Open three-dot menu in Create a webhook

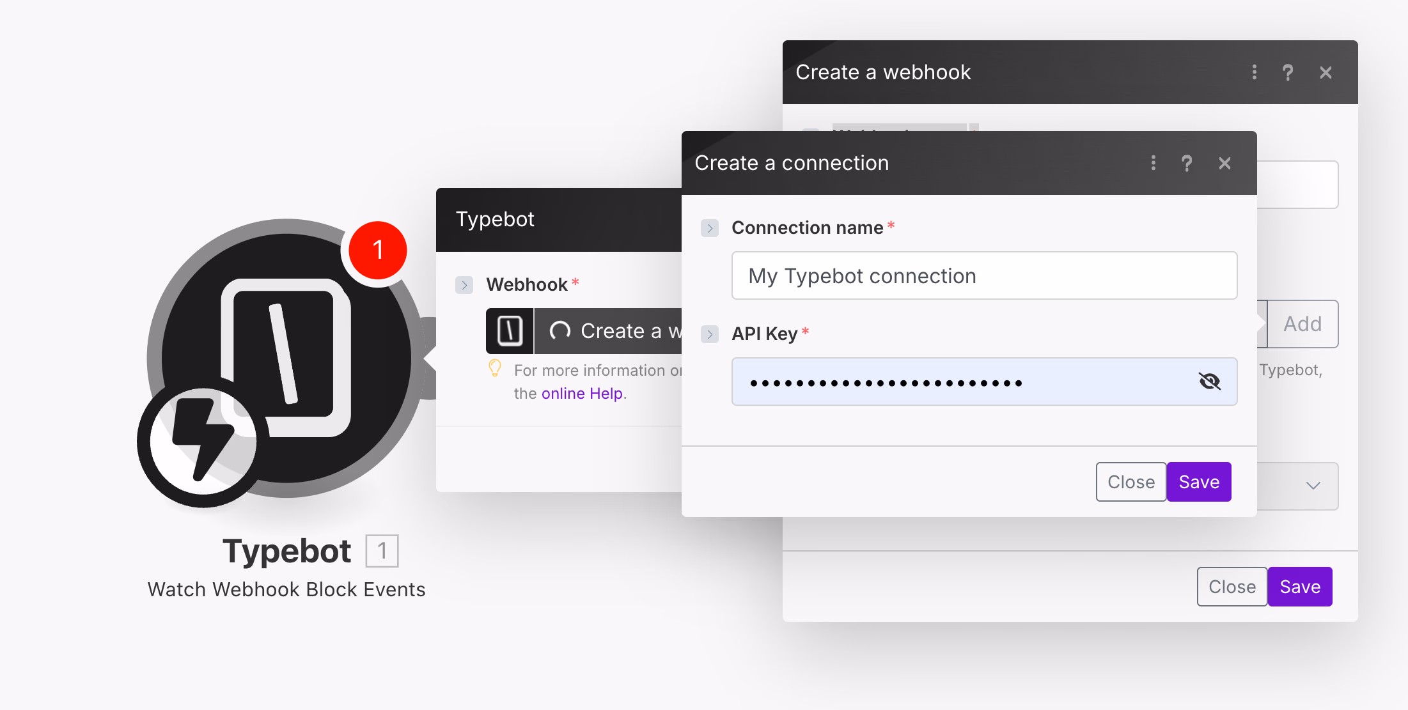(x=1254, y=73)
